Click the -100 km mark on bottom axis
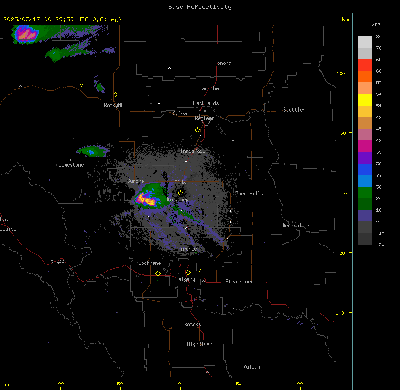 [x=58, y=384]
